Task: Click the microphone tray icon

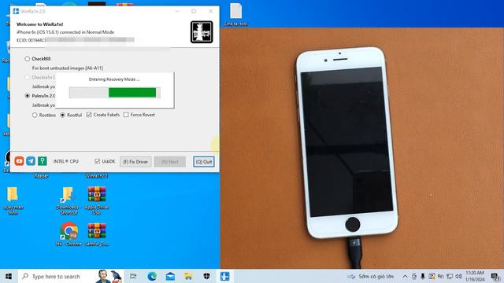Action: click(x=423, y=276)
